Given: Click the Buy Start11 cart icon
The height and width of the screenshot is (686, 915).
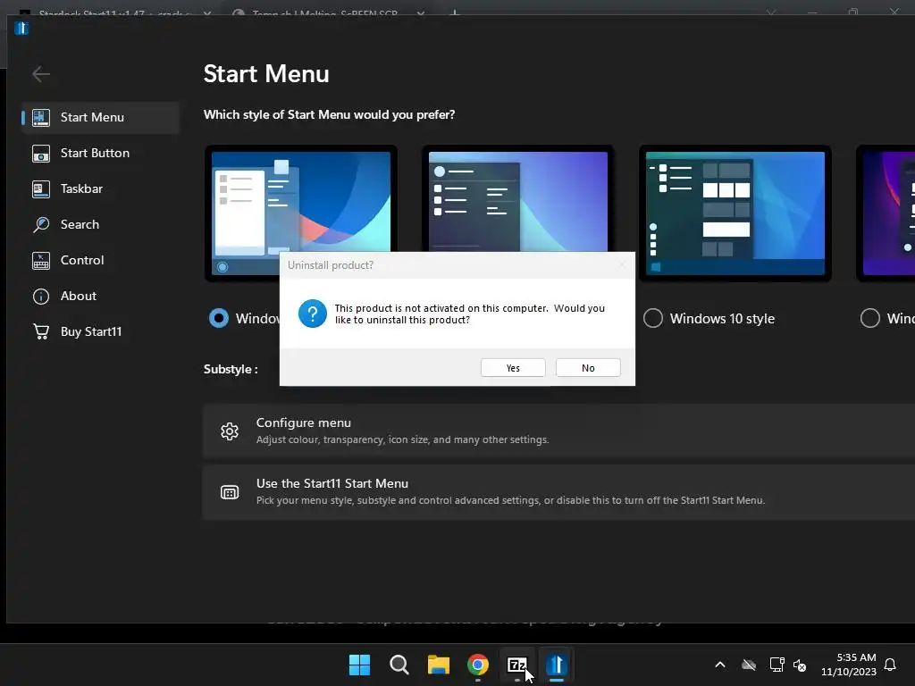Looking at the screenshot, I should (x=41, y=332).
